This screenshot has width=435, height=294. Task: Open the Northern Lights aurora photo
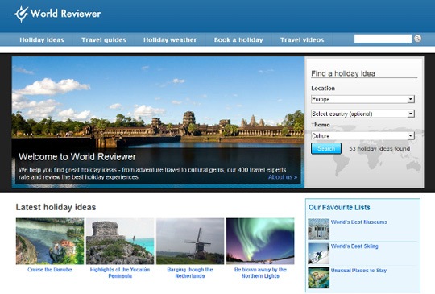tap(260, 242)
